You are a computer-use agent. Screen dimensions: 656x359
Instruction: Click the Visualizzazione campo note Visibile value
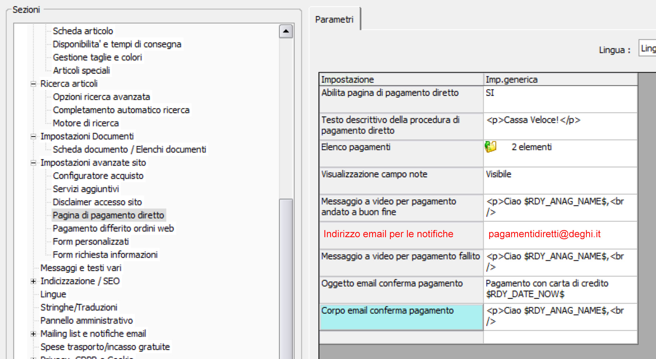point(498,174)
